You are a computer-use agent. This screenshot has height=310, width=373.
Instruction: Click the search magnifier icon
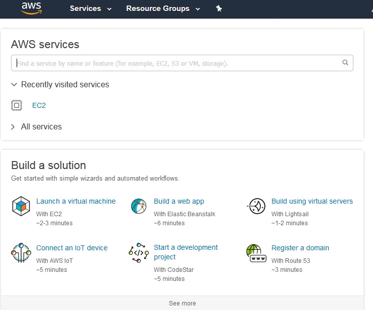[x=345, y=63]
